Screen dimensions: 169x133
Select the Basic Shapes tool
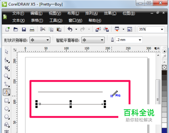7,125
